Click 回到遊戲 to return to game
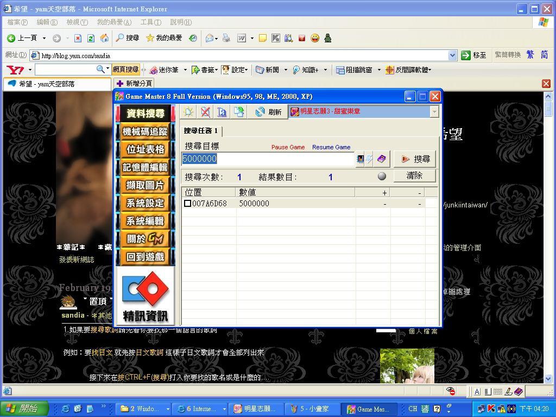The width and height of the screenshot is (556, 417). (146, 257)
